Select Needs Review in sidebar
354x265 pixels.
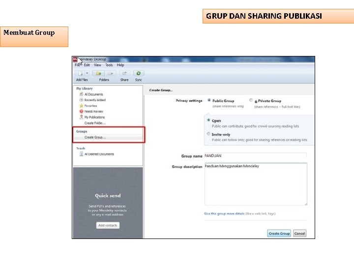point(94,111)
